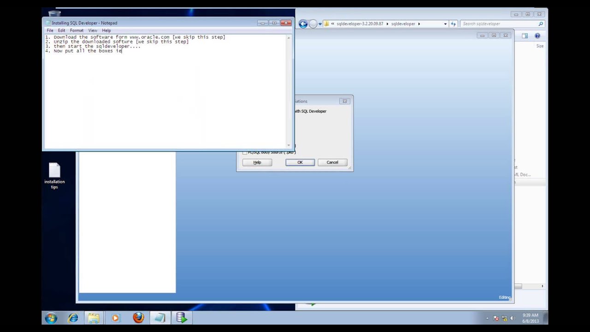The width and height of the screenshot is (590, 332).
Task: Show hidden system tray icons arrow
Action: pyautogui.click(x=487, y=318)
